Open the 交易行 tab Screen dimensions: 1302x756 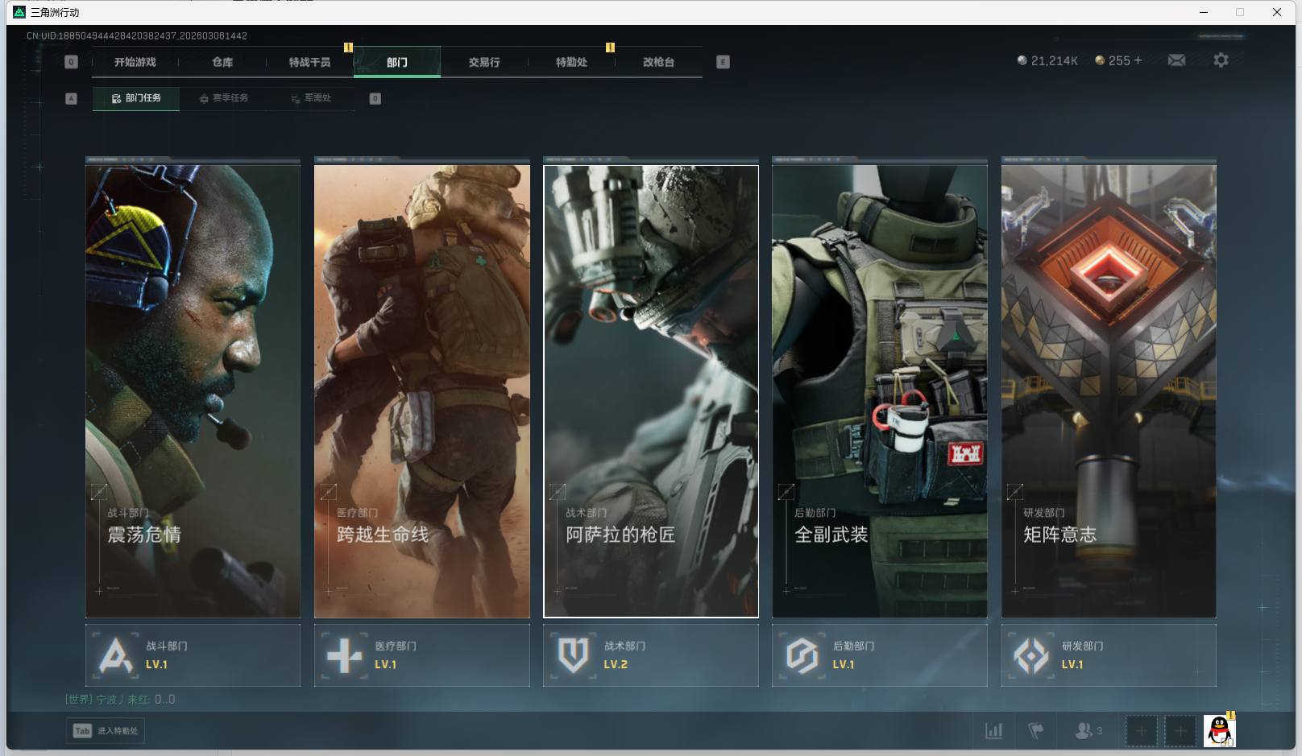coord(483,62)
